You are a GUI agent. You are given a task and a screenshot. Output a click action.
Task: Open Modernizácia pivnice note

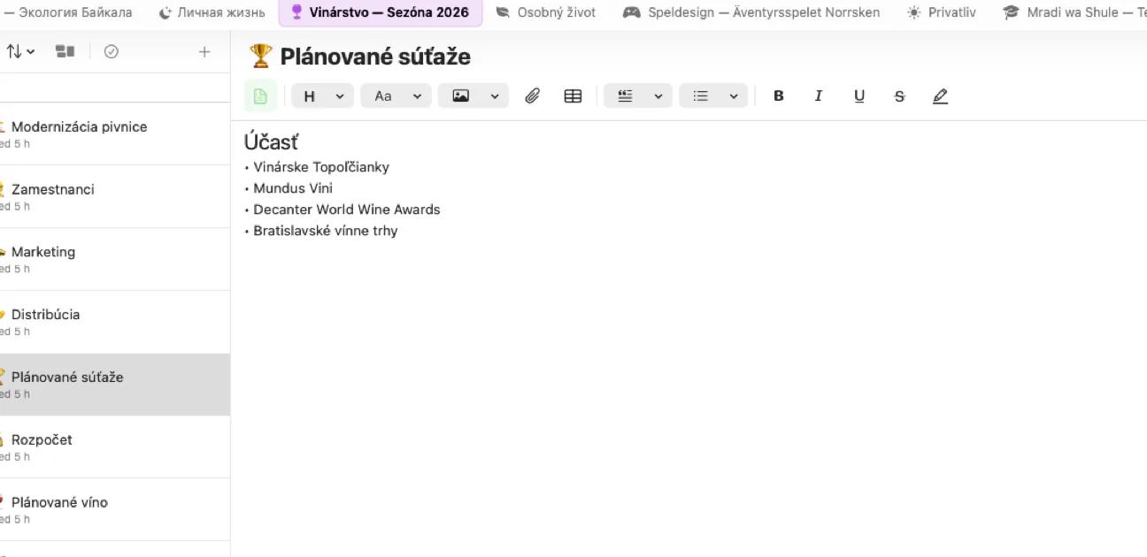pos(115,134)
